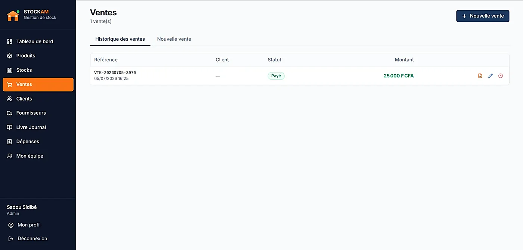Click the Gestion de stock subtitle
Viewport: 523px width, 250px height.
[x=40, y=18]
